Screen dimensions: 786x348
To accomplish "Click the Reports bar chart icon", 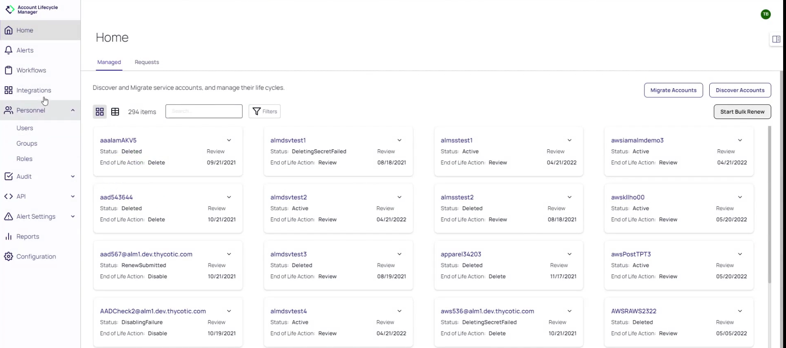I will pos(9,236).
